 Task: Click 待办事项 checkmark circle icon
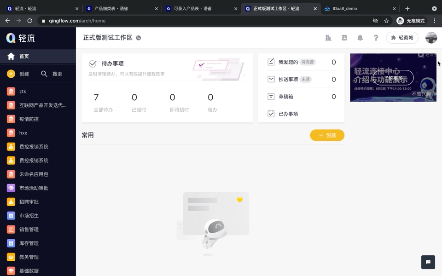coord(93,63)
